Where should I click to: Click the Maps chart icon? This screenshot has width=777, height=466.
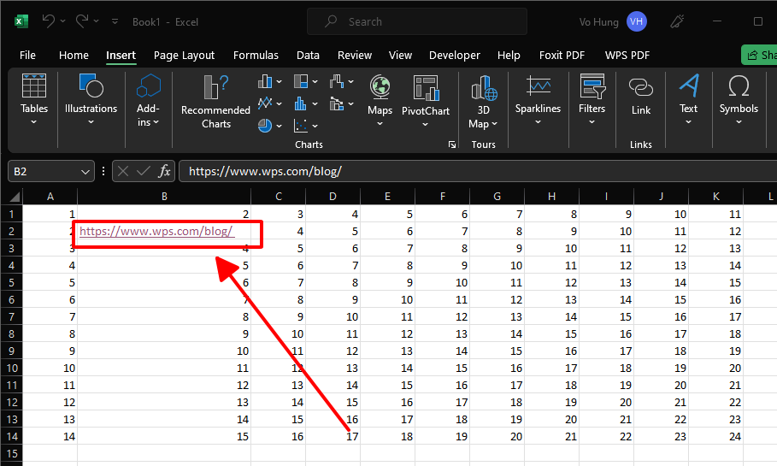pyautogui.click(x=380, y=88)
